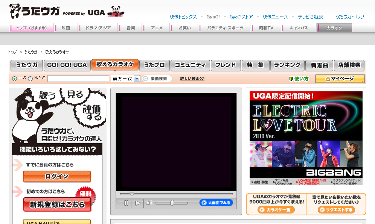The image size is (375, 224).
Task: Click the orange ログイン button
Action: pyautogui.click(x=57, y=176)
